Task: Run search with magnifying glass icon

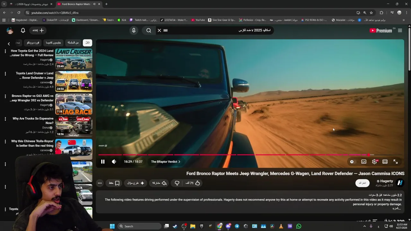Action: (149, 30)
